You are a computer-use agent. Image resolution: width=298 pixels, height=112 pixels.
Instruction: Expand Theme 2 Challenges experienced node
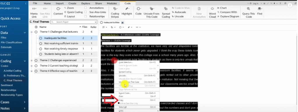coord(31,61)
